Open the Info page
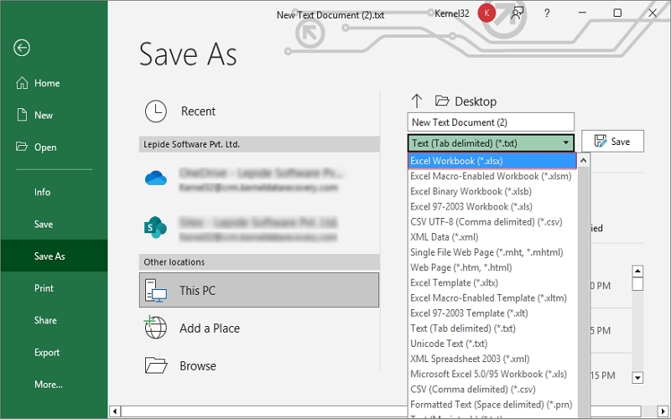Viewport: 671px width, 419px height. (54, 192)
